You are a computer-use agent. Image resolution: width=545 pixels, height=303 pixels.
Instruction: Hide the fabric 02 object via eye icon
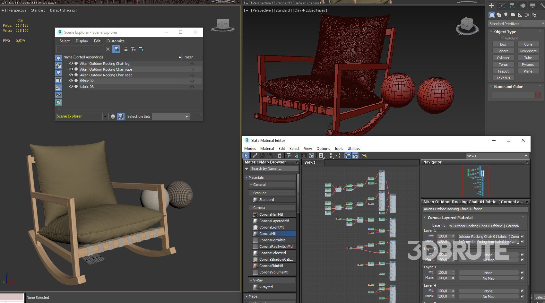[71, 81]
